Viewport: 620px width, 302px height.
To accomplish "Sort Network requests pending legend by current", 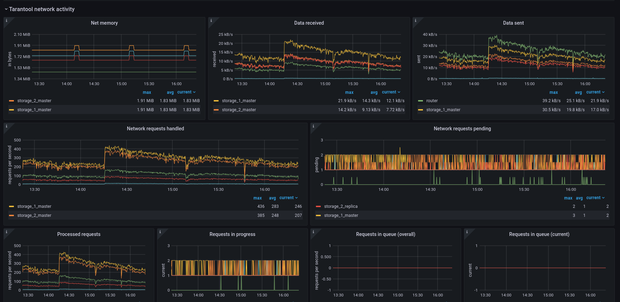I will tap(596, 198).
